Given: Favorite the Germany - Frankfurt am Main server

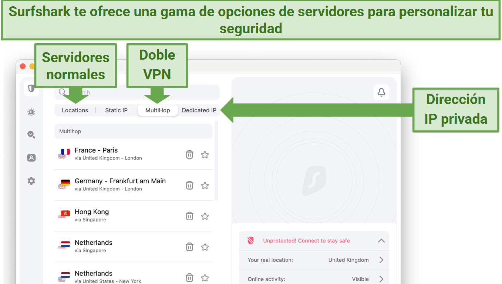Looking at the screenshot, I should [x=205, y=185].
